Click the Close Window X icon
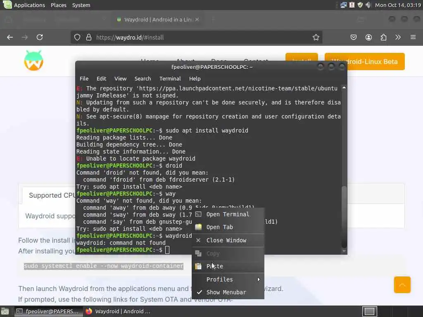 click(198, 240)
